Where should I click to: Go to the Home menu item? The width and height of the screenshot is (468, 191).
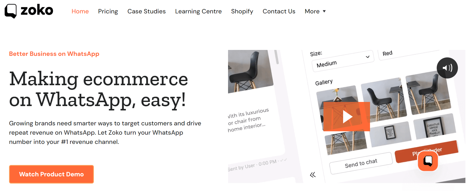[80, 11]
